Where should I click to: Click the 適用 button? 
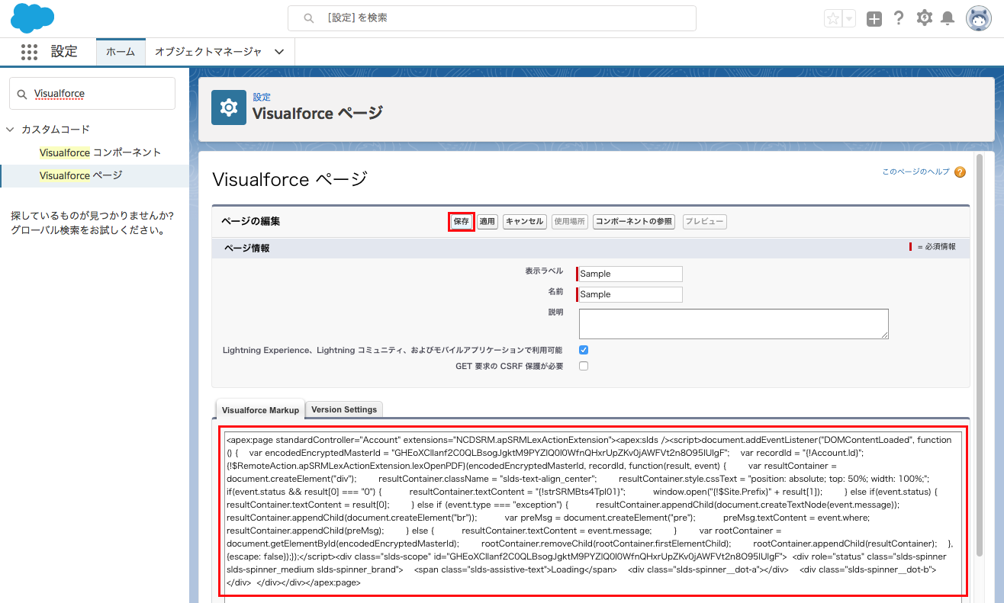click(x=487, y=222)
